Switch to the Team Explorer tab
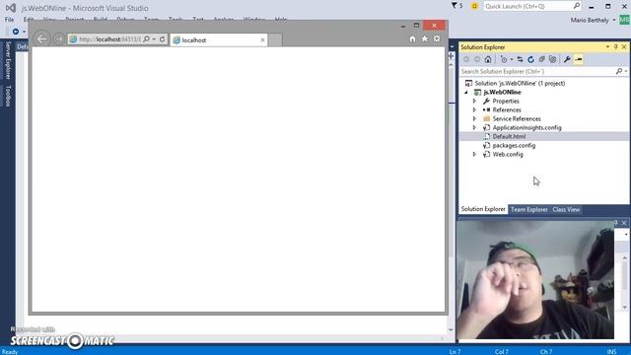This screenshot has width=631, height=355. pos(528,210)
